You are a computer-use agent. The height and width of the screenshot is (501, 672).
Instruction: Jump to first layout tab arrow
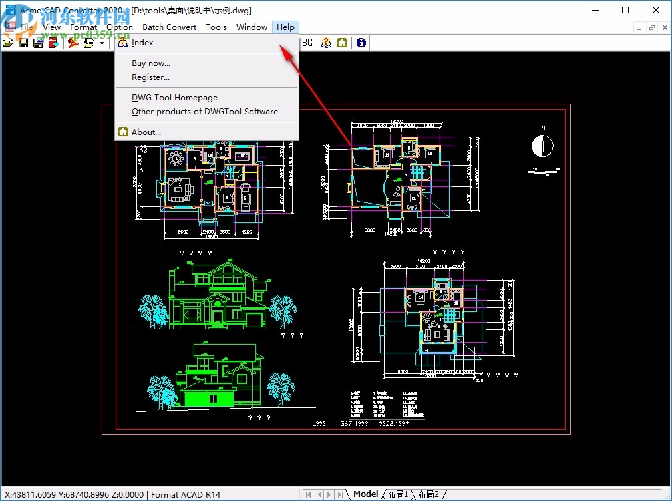click(x=308, y=494)
